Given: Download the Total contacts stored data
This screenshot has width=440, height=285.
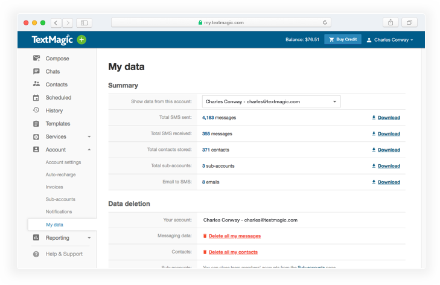Looking at the screenshot, I should (389, 150).
